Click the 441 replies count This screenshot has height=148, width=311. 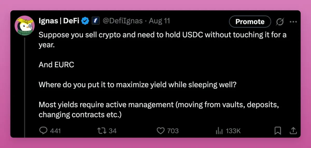(x=55, y=131)
